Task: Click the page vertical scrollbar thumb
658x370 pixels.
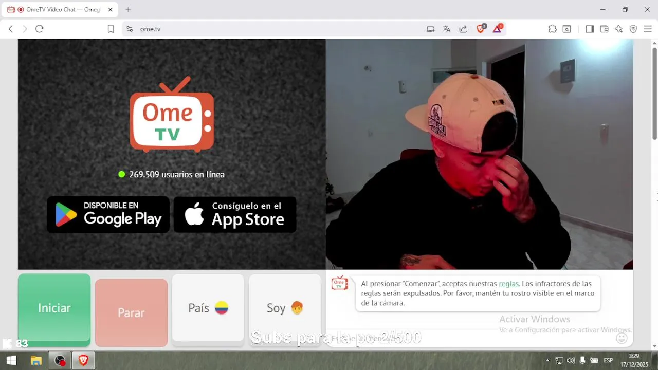Action: [x=655, y=92]
